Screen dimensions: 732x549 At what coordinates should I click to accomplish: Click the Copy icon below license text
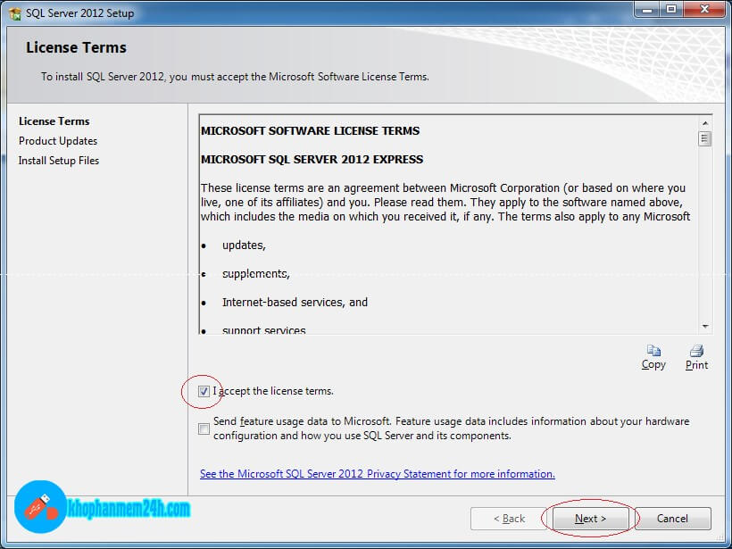pyautogui.click(x=653, y=351)
